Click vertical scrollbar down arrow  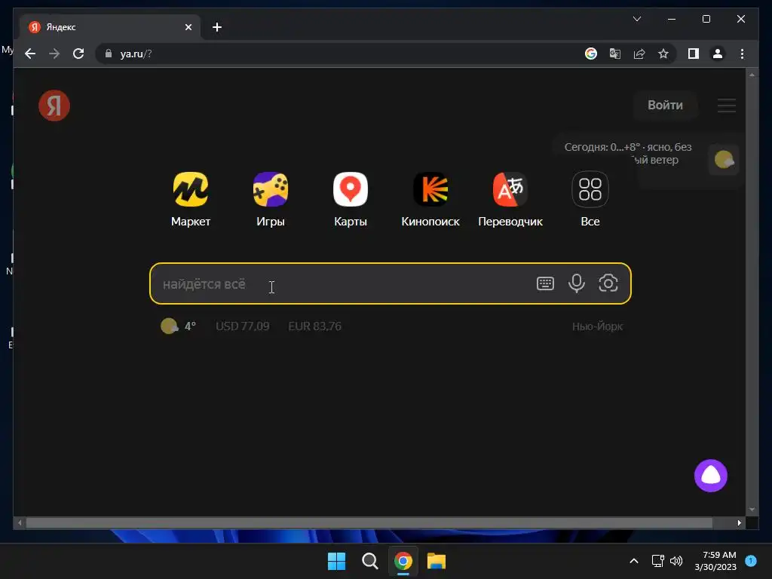click(x=752, y=510)
